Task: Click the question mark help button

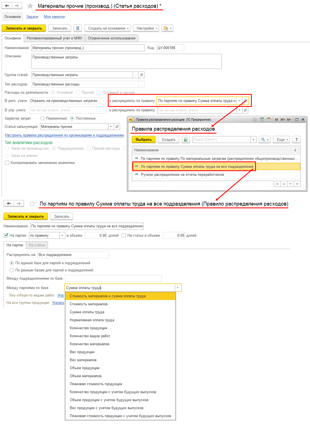Action: click(296, 140)
